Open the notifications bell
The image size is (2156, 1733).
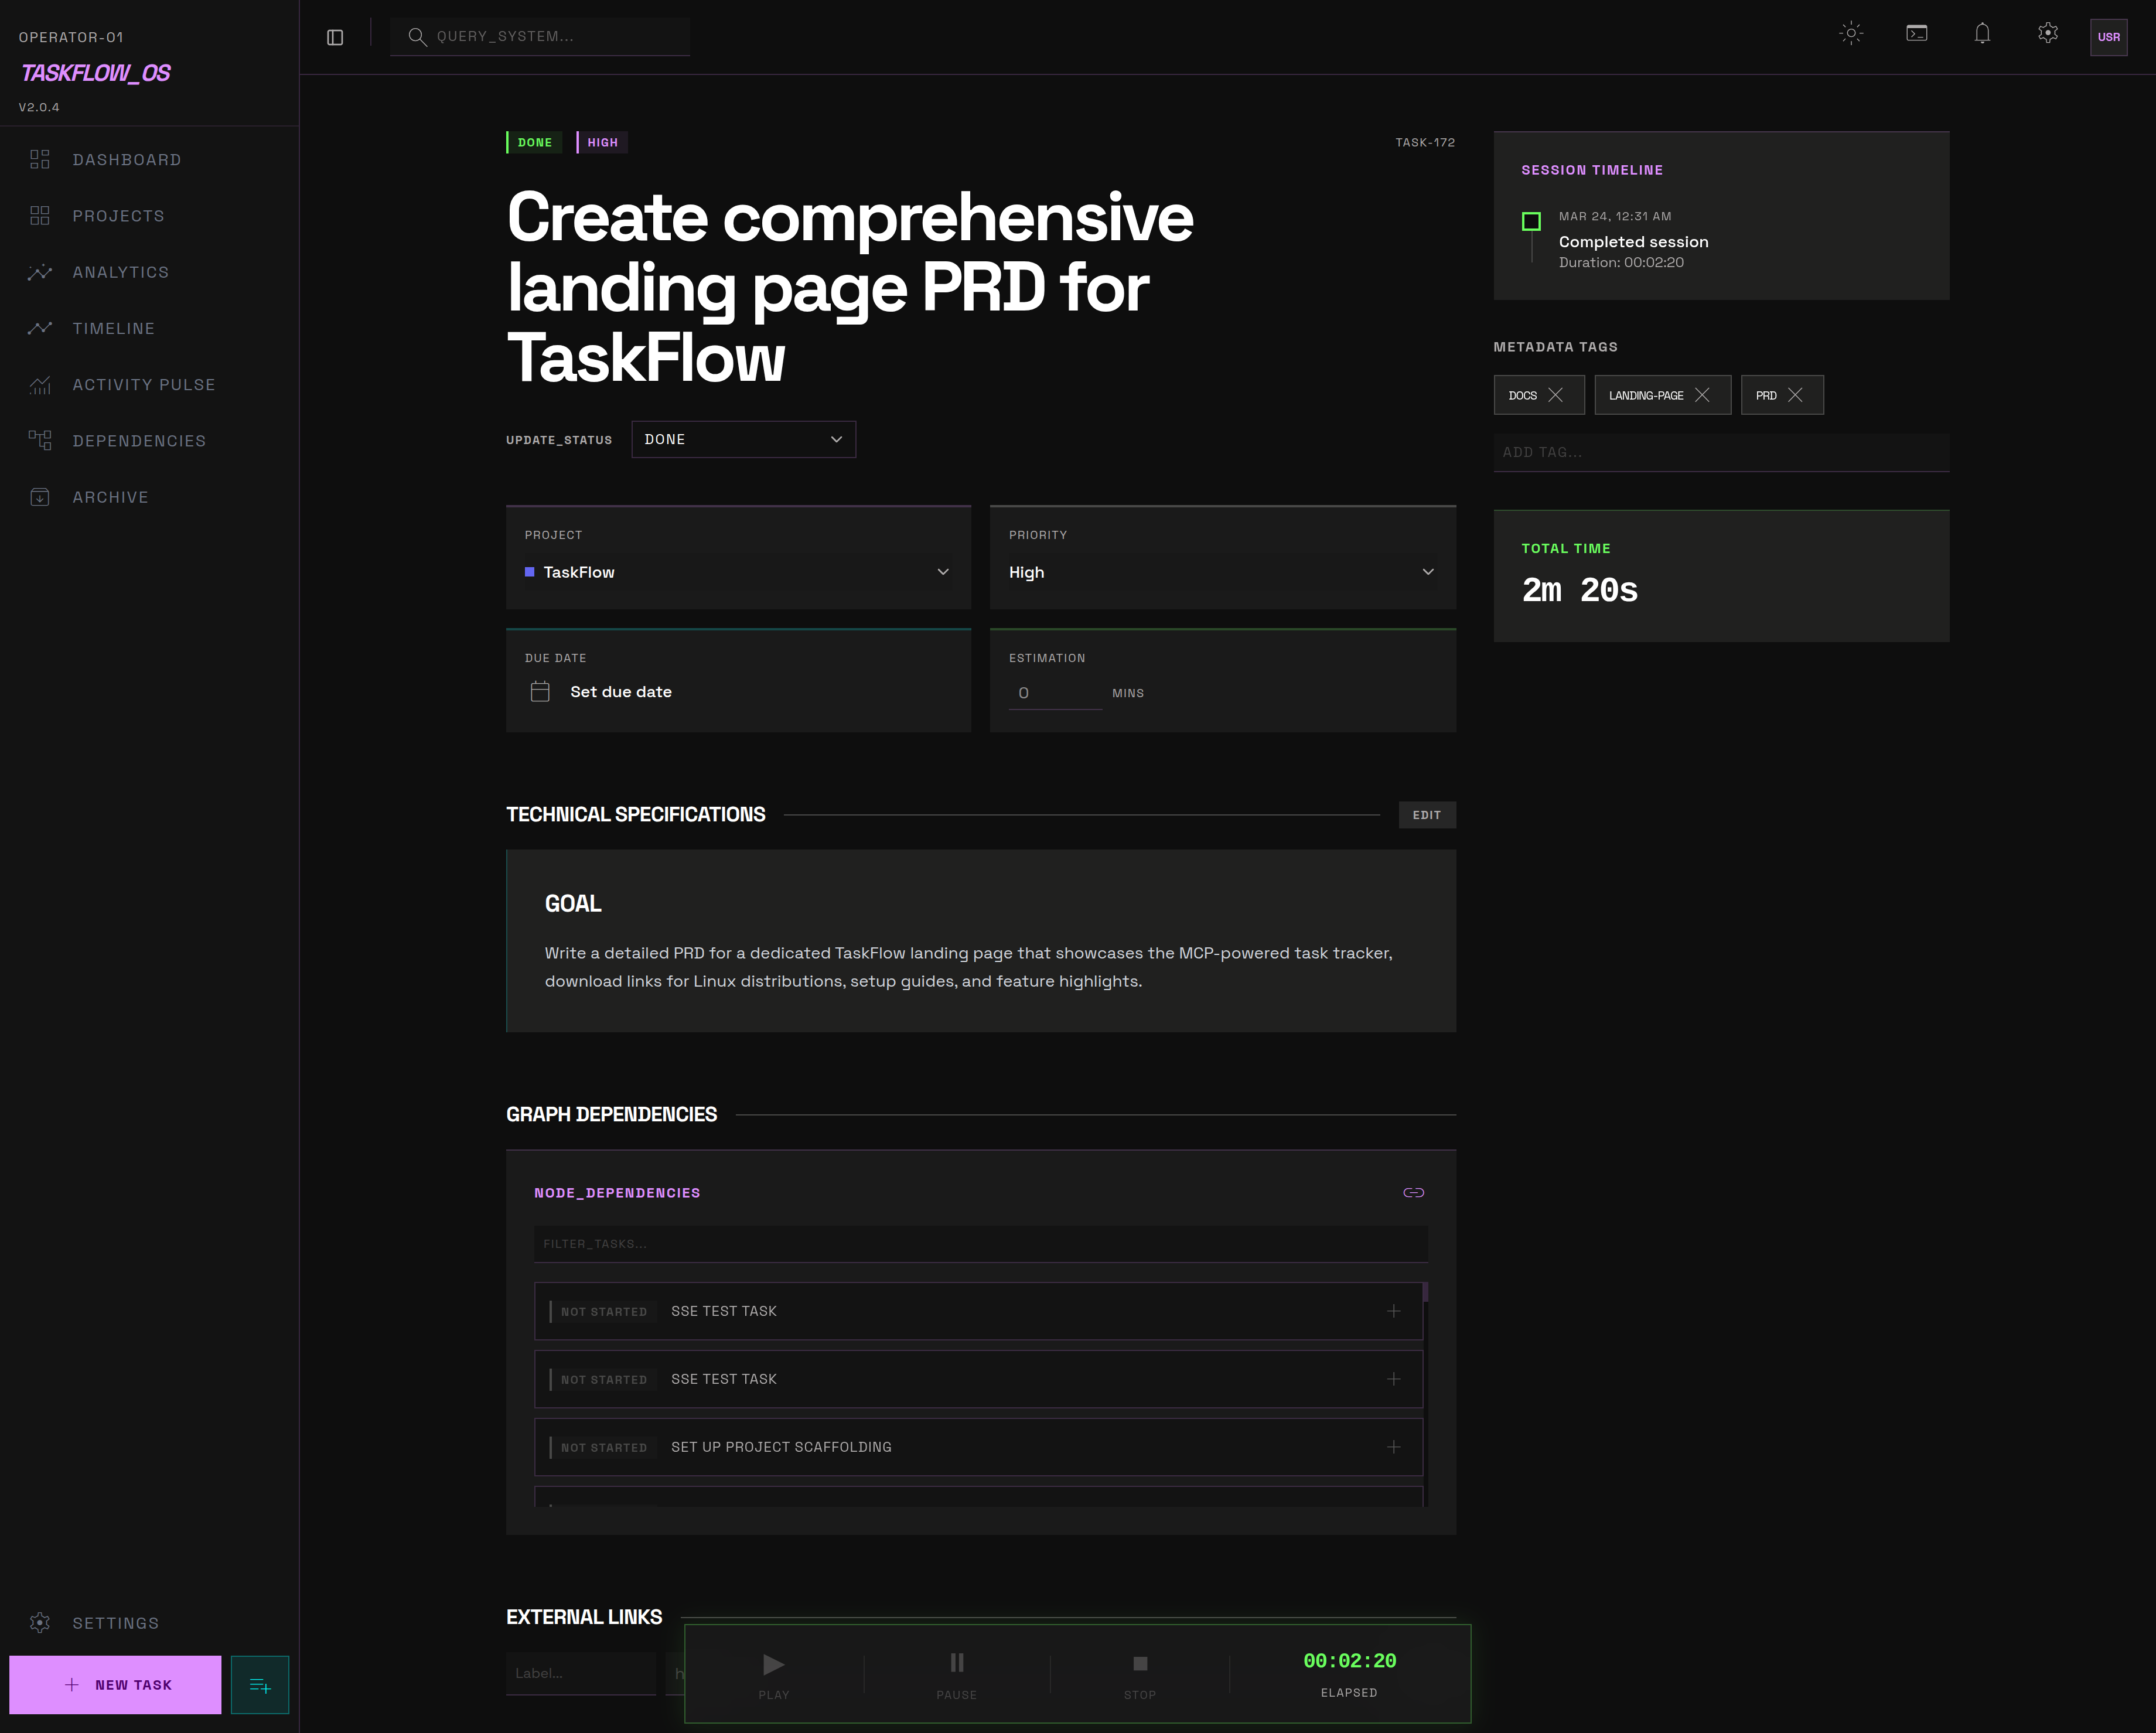tap(1982, 34)
